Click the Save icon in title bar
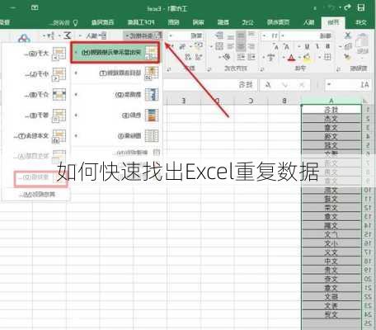The image size is (376, 330). coord(361,8)
